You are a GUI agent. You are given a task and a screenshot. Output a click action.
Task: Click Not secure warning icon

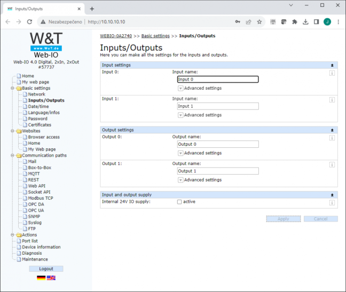coord(43,22)
